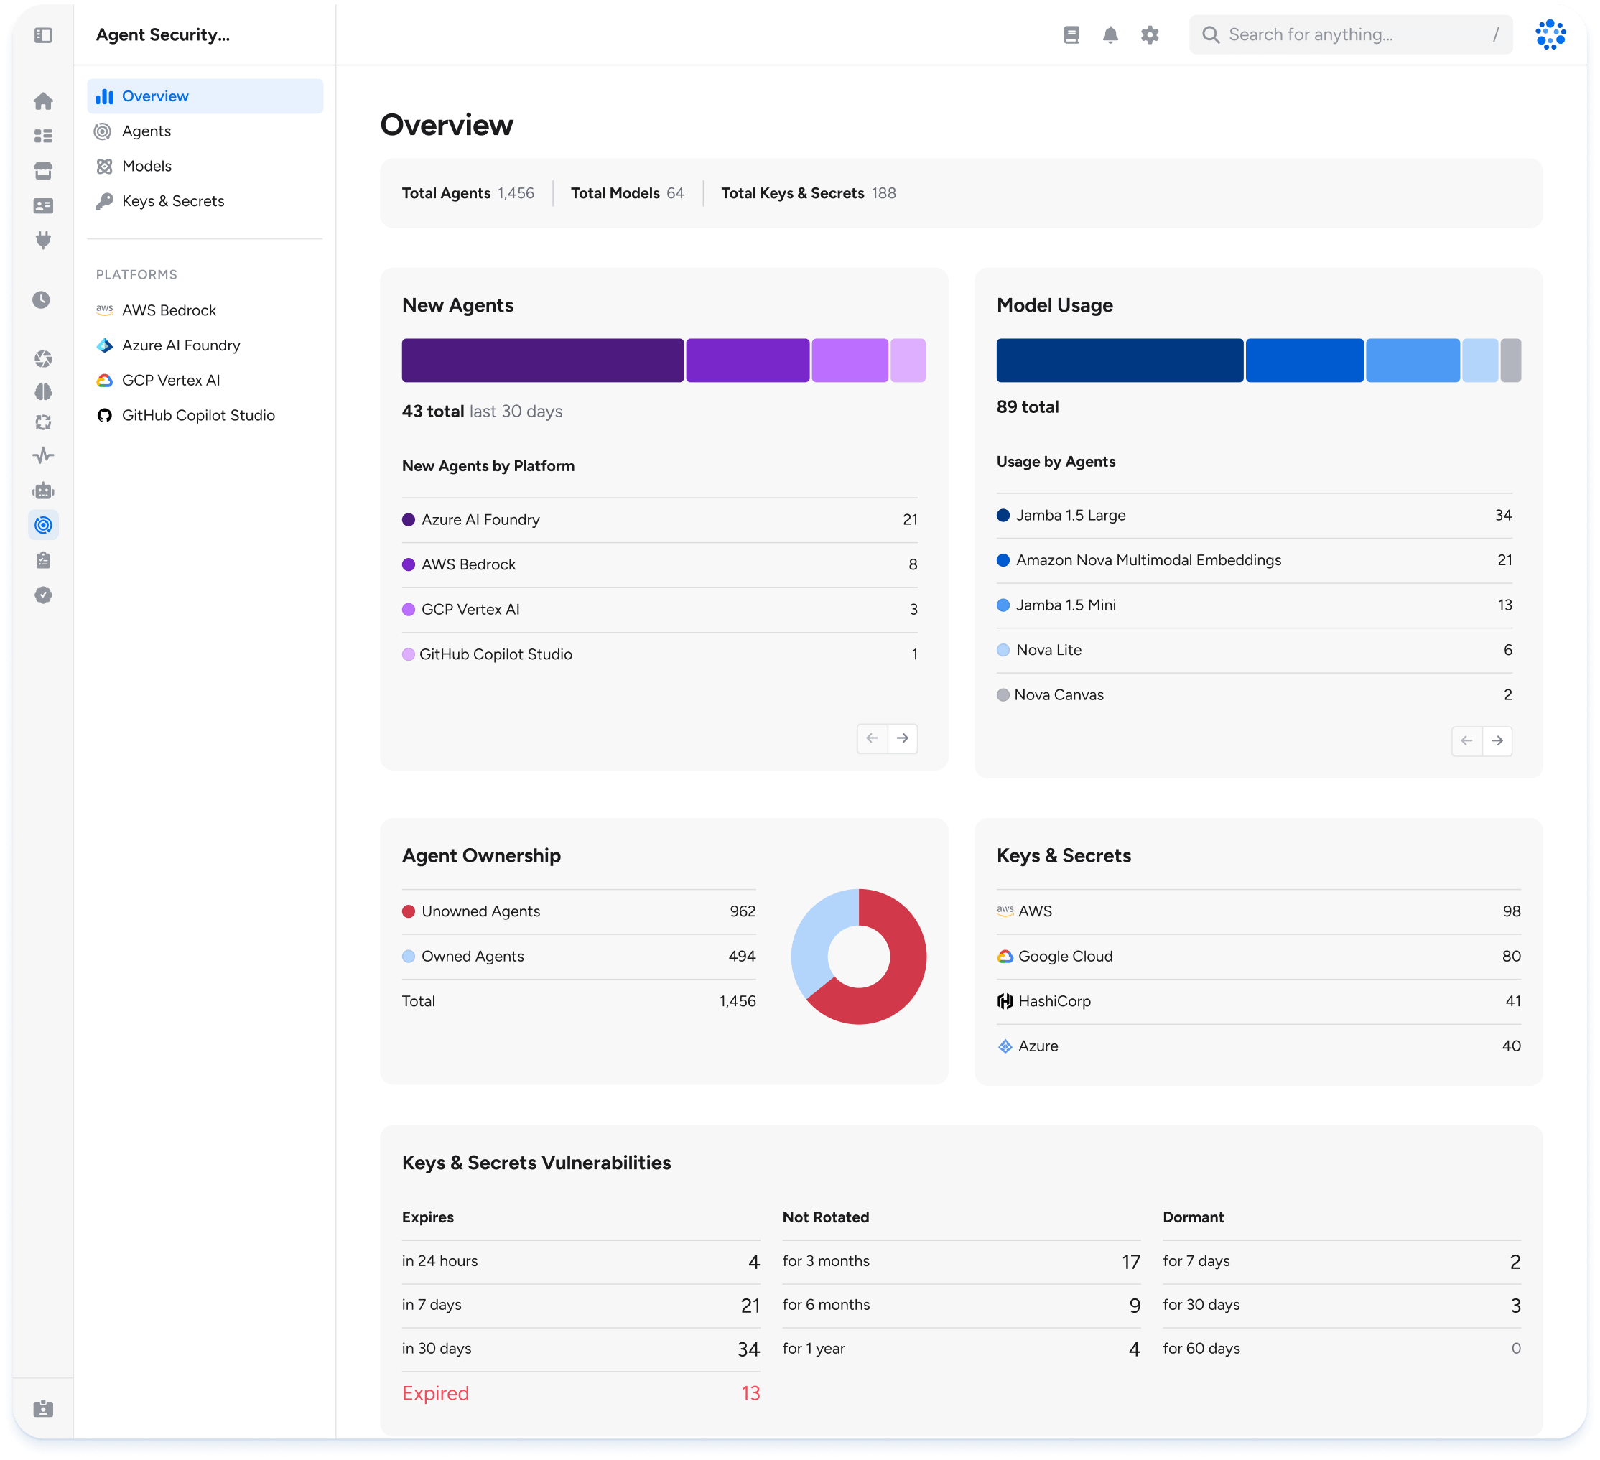Go to previous page of Model Usage
The height and width of the screenshot is (1460, 1600).
[1466, 740]
